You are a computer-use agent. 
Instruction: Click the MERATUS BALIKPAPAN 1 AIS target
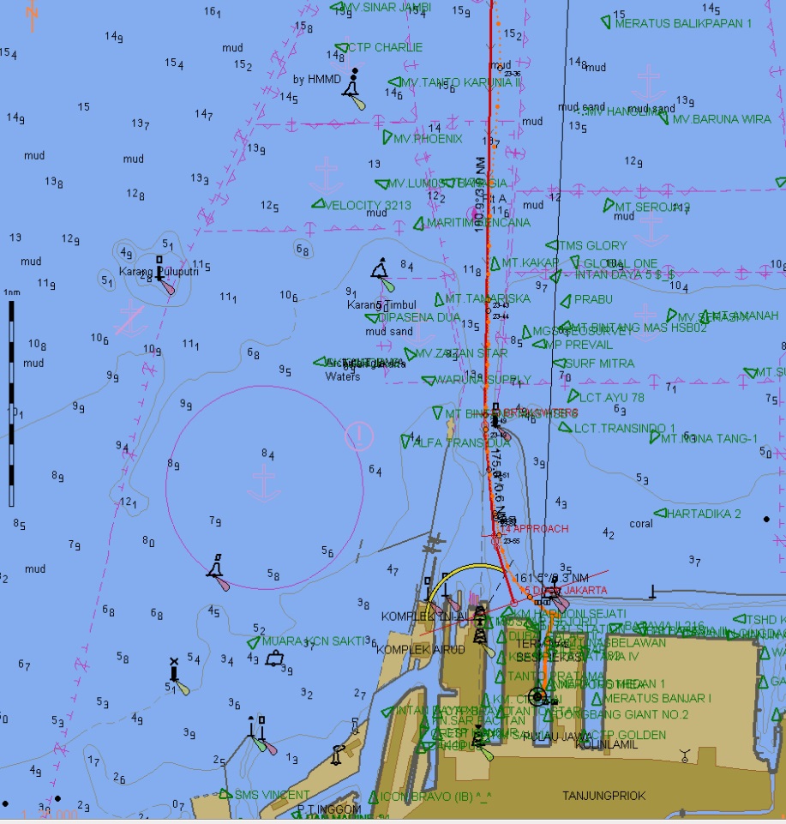[x=607, y=19]
